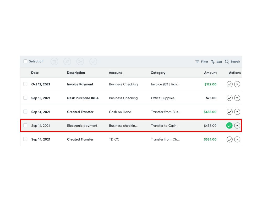Mark the $534.00 TD CC transfer reviewed

[230, 139]
